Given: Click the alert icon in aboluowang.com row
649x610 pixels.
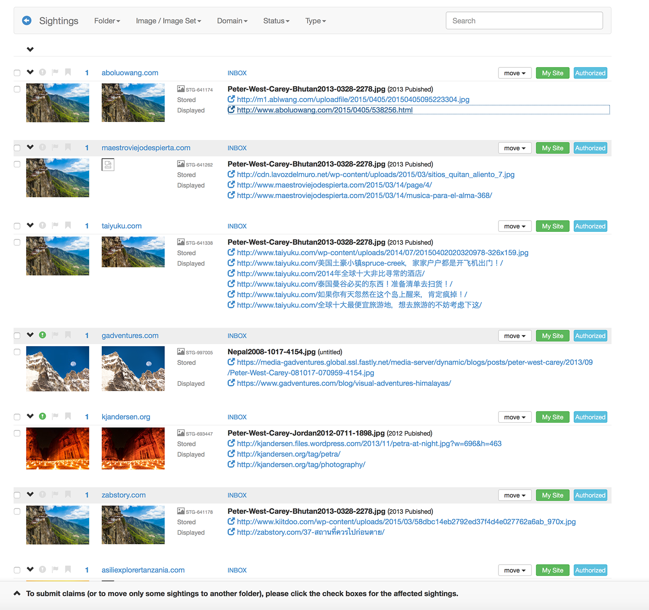Looking at the screenshot, I should coord(42,72).
